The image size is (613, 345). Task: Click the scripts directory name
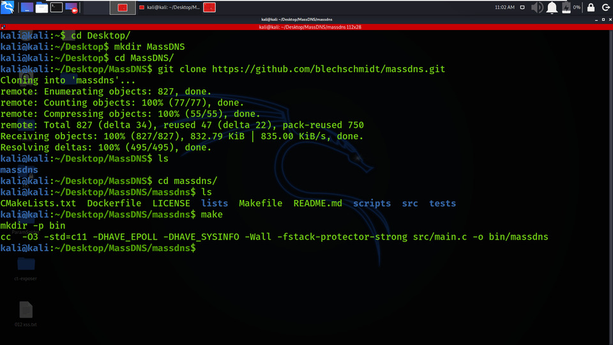372,203
